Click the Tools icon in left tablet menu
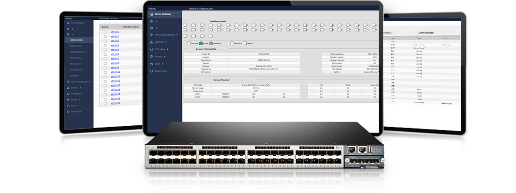The width and height of the screenshot is (516, 193). (68, 105)
